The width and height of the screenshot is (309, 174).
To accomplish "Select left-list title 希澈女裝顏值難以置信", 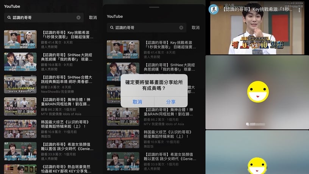I will tap(67, 147).
